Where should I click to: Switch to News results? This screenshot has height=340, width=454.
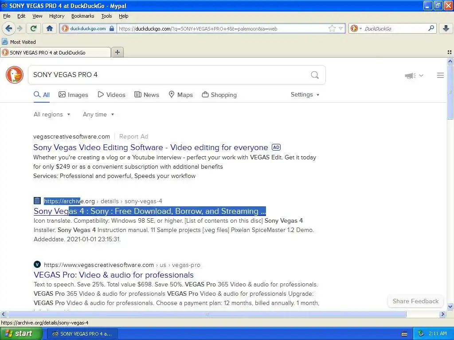point(146,95)
